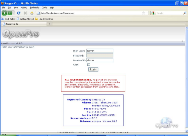
Task: Click the User Login text field
Action: coord(100,51)
